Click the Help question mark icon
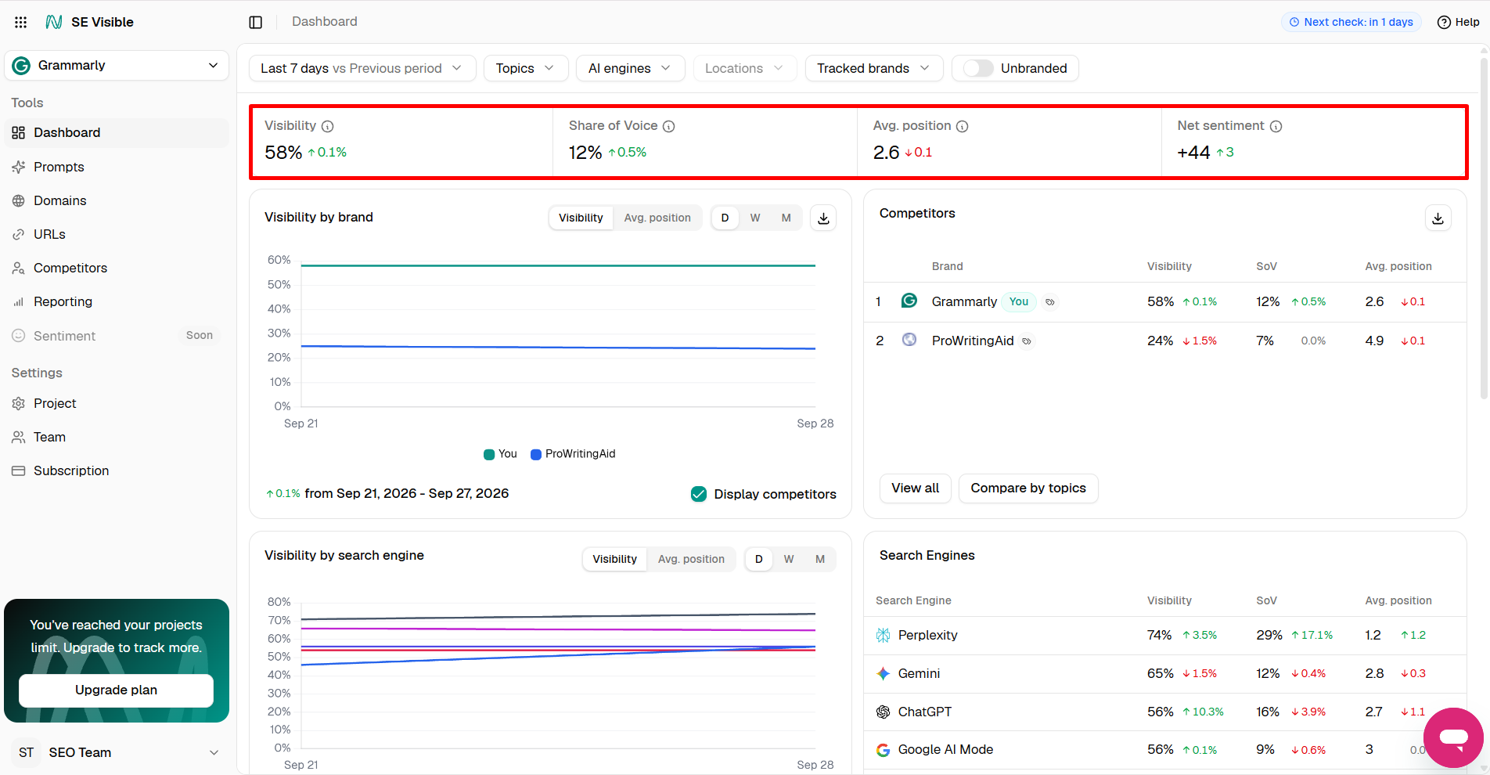The width and height of the screenshot is (1490, 775). point(1444,22)
